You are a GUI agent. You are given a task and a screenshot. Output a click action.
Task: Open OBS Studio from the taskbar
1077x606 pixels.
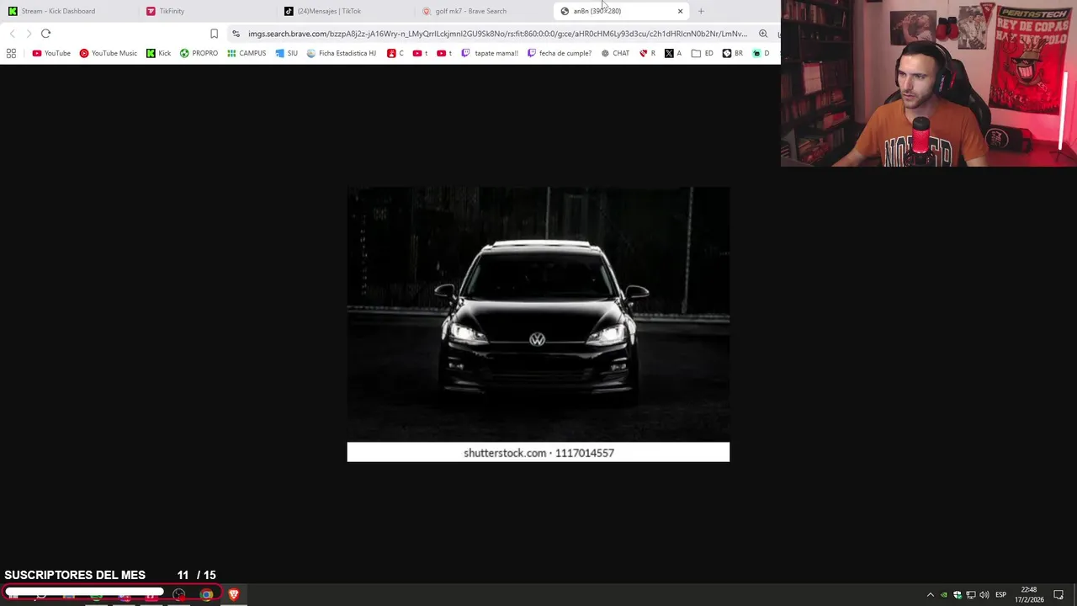pyautogui.click(x=178, y=594)
